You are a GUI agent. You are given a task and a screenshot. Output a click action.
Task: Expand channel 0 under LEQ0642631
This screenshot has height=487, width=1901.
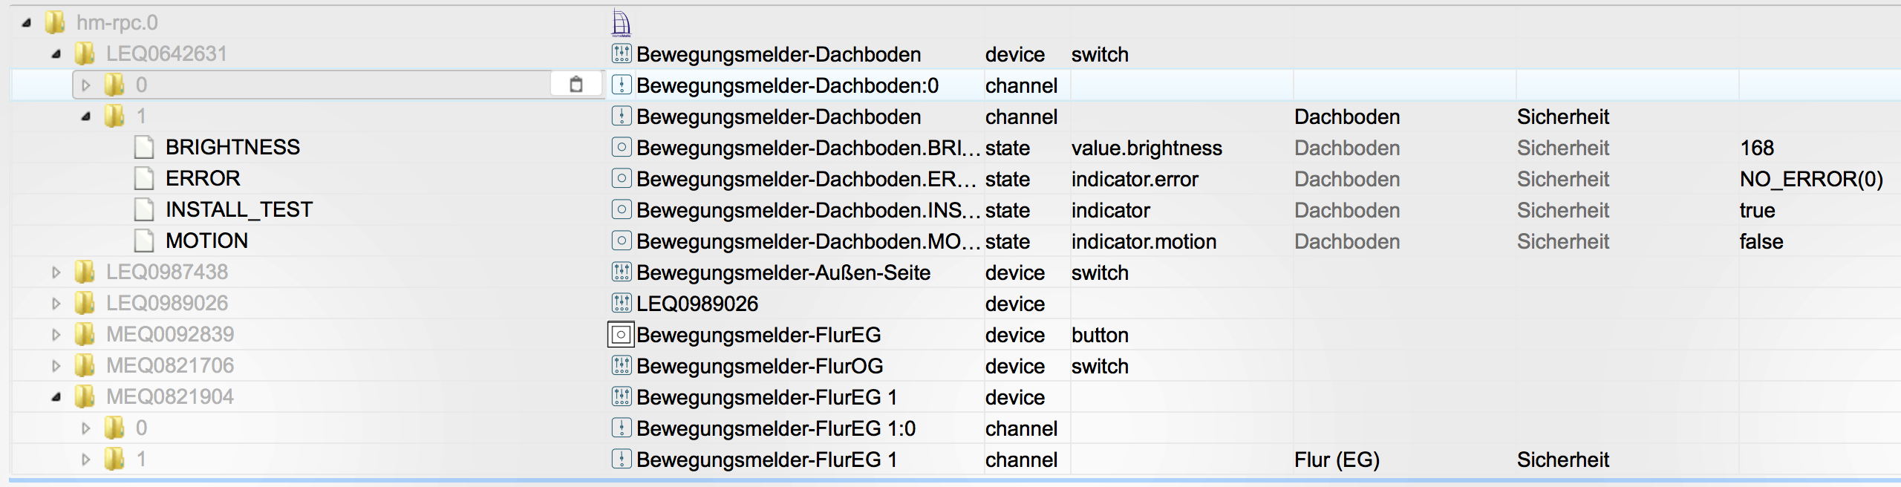point(85,85)
